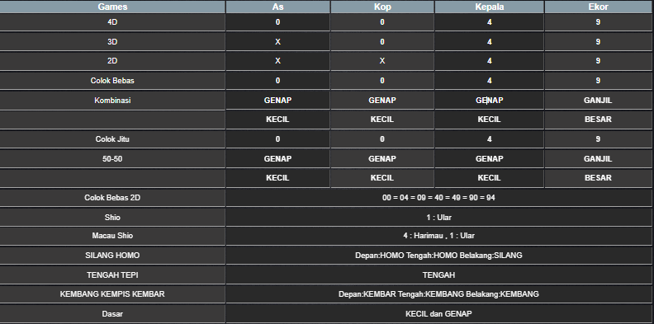This screenshot has width=654, height=324.
Task: Click the 2D row's Kepala value "4"
Action: coord(489,61)
